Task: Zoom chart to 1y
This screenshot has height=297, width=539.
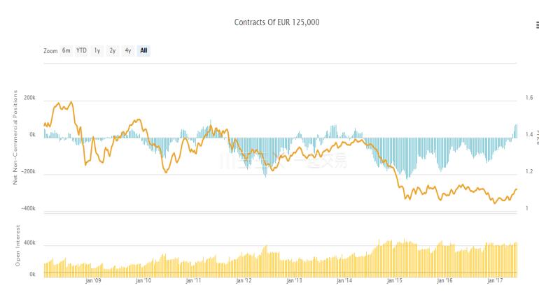Action: point(97,50)
